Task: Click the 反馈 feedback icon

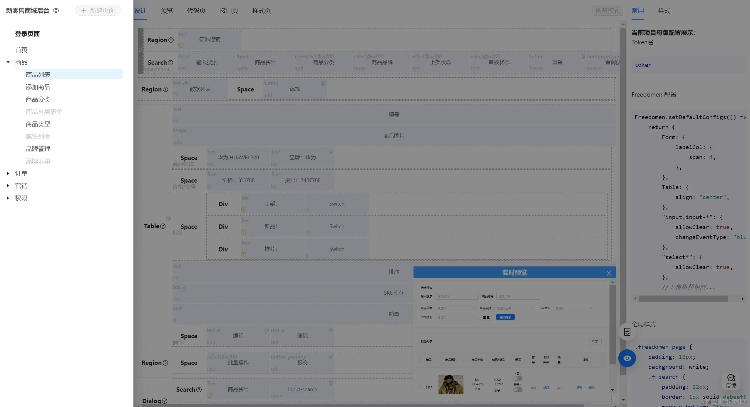Action: 731,381
